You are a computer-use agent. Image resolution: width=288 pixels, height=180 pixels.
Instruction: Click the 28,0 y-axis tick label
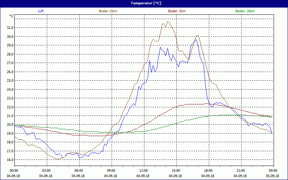coord(9,54)
